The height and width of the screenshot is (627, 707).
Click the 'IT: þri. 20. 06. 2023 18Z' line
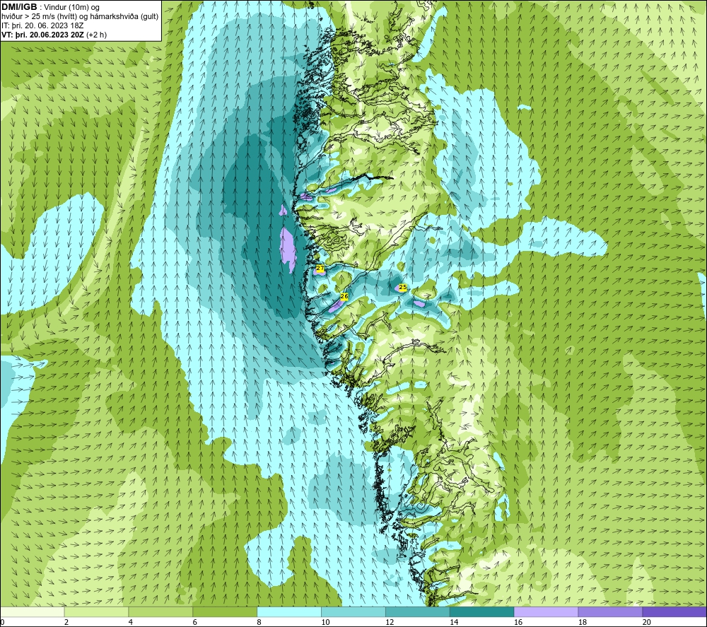pos(42,25)
